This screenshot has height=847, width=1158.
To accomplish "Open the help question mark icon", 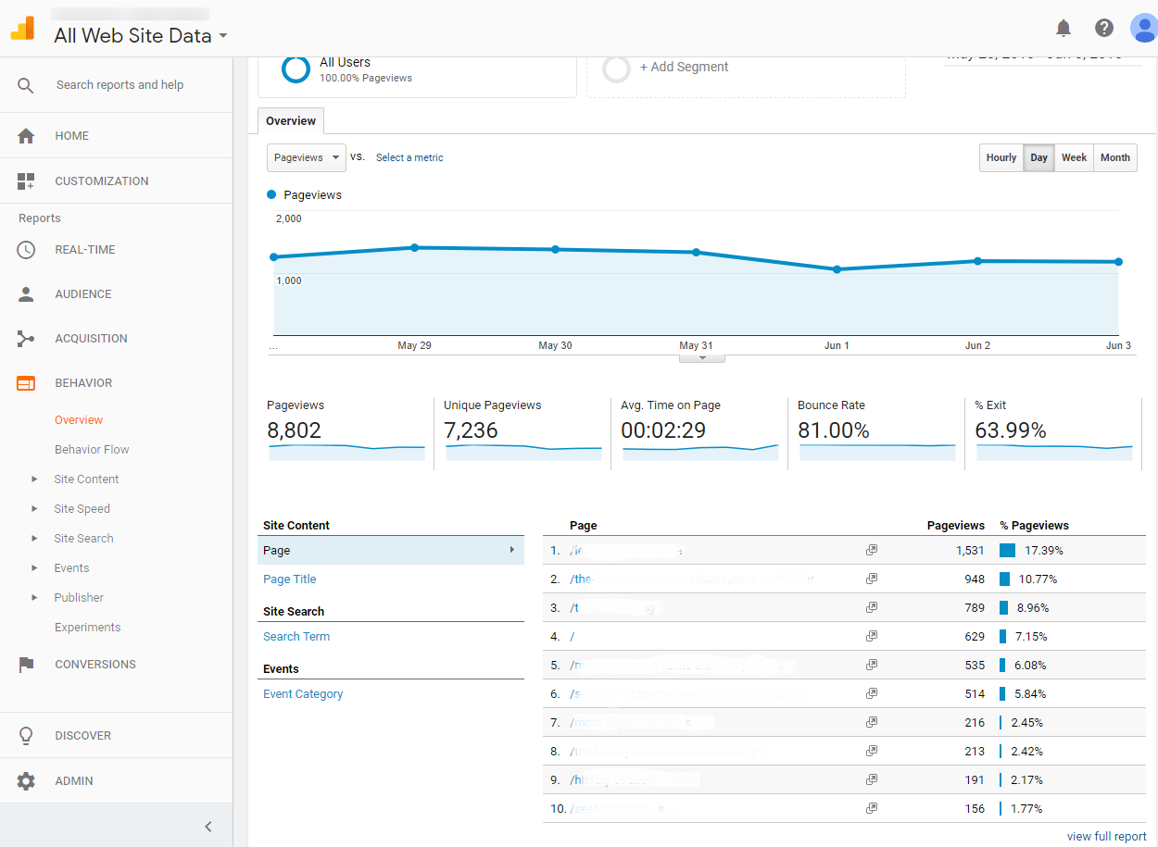I will coord(1104,28).
